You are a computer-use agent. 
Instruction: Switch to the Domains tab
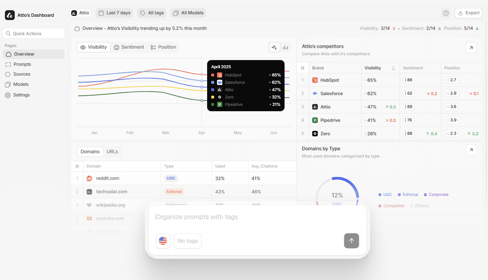(x=90, y=152)
